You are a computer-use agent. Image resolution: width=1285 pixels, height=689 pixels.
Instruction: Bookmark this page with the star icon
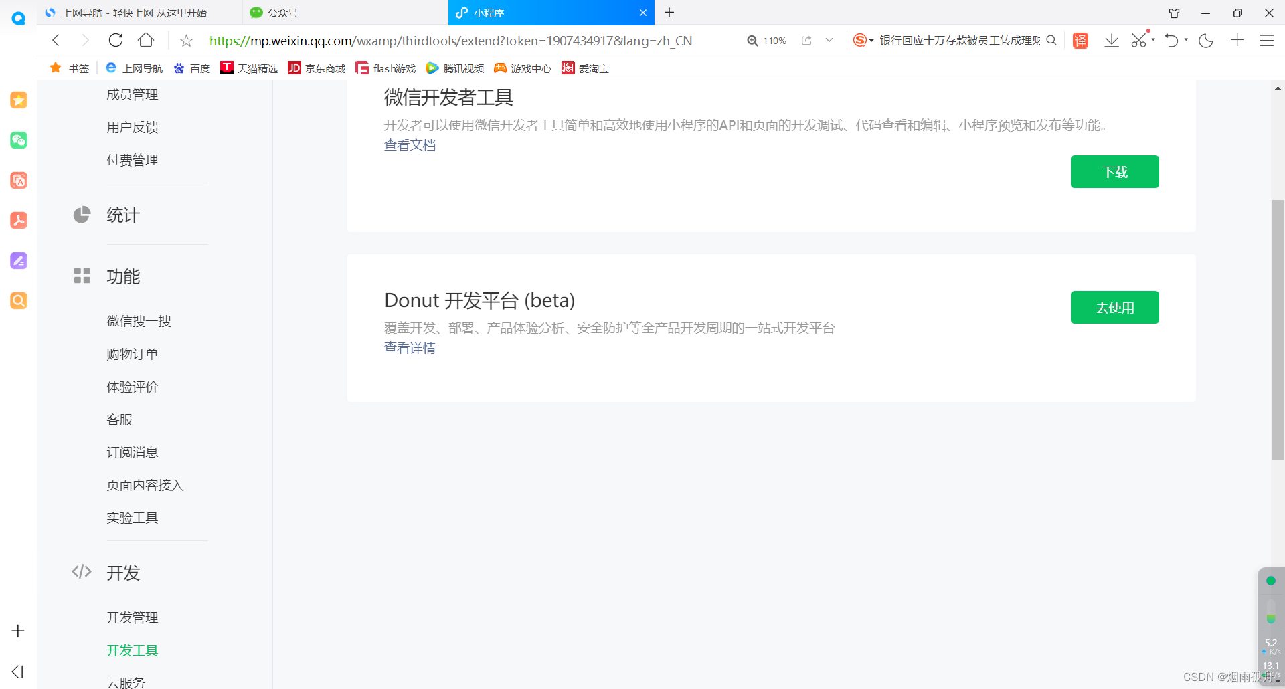click(186, 41)
